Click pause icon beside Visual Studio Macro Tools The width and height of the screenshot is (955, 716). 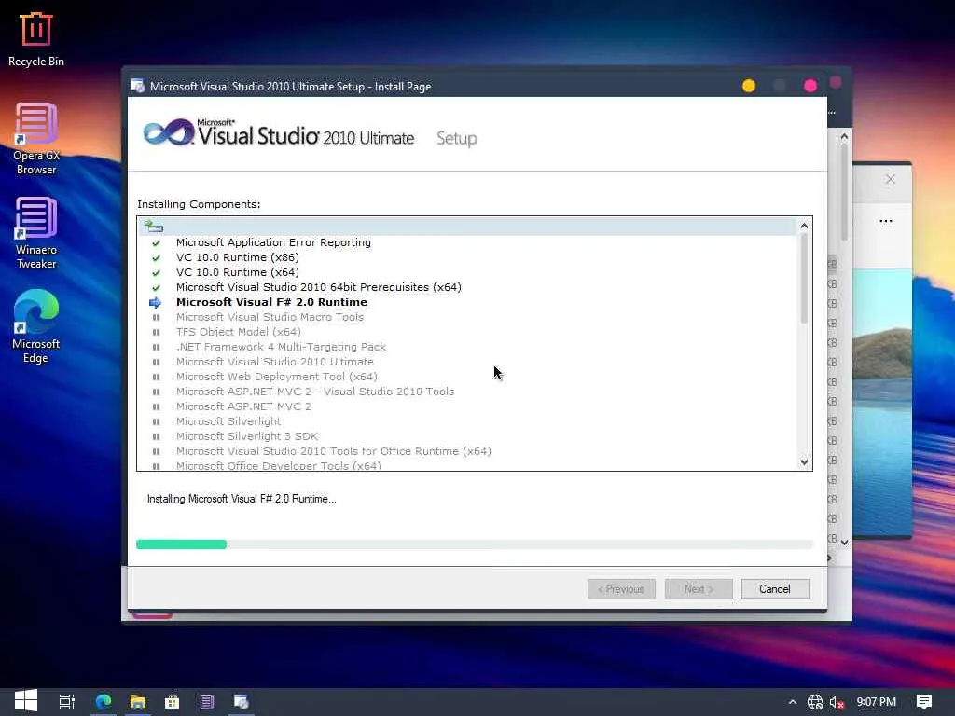[x=156, y=317]
